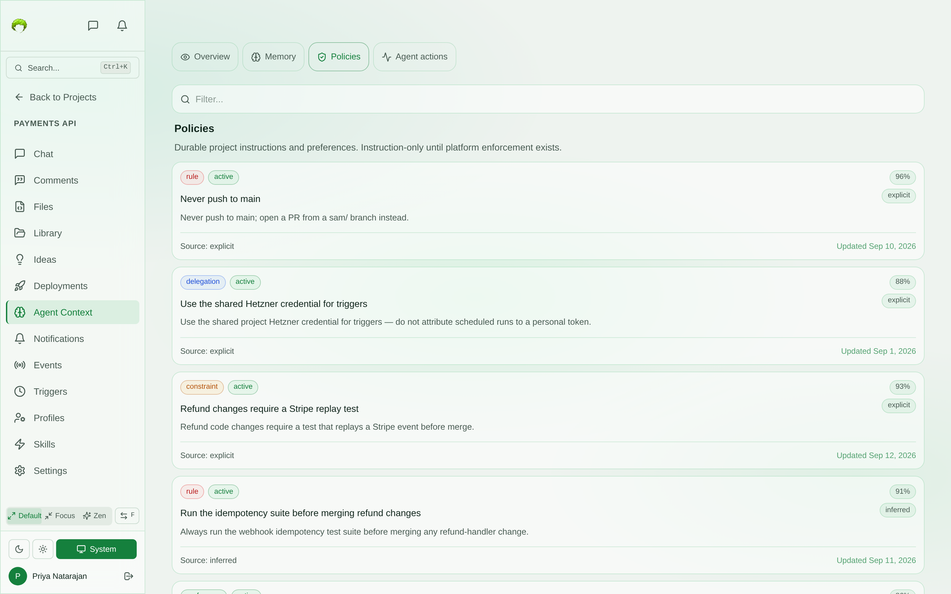Switch to dark theme moon icon

(19, 549)
